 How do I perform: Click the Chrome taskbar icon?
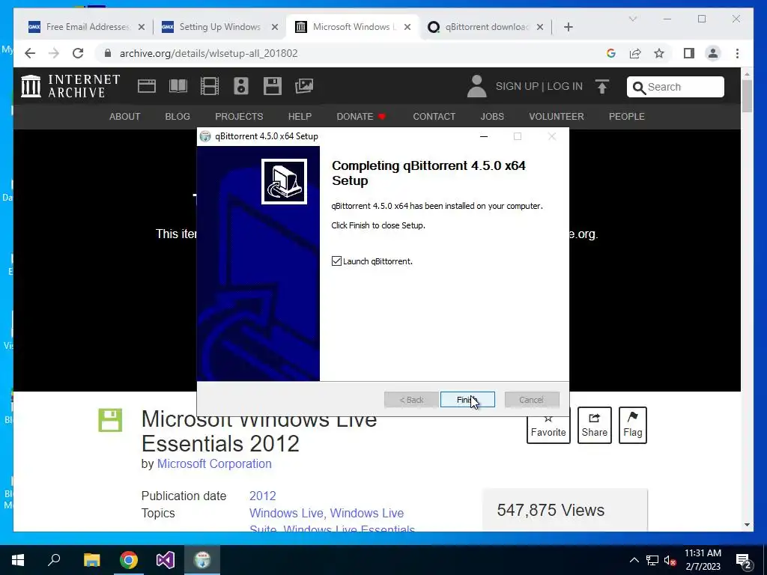[x=129, y=560]
